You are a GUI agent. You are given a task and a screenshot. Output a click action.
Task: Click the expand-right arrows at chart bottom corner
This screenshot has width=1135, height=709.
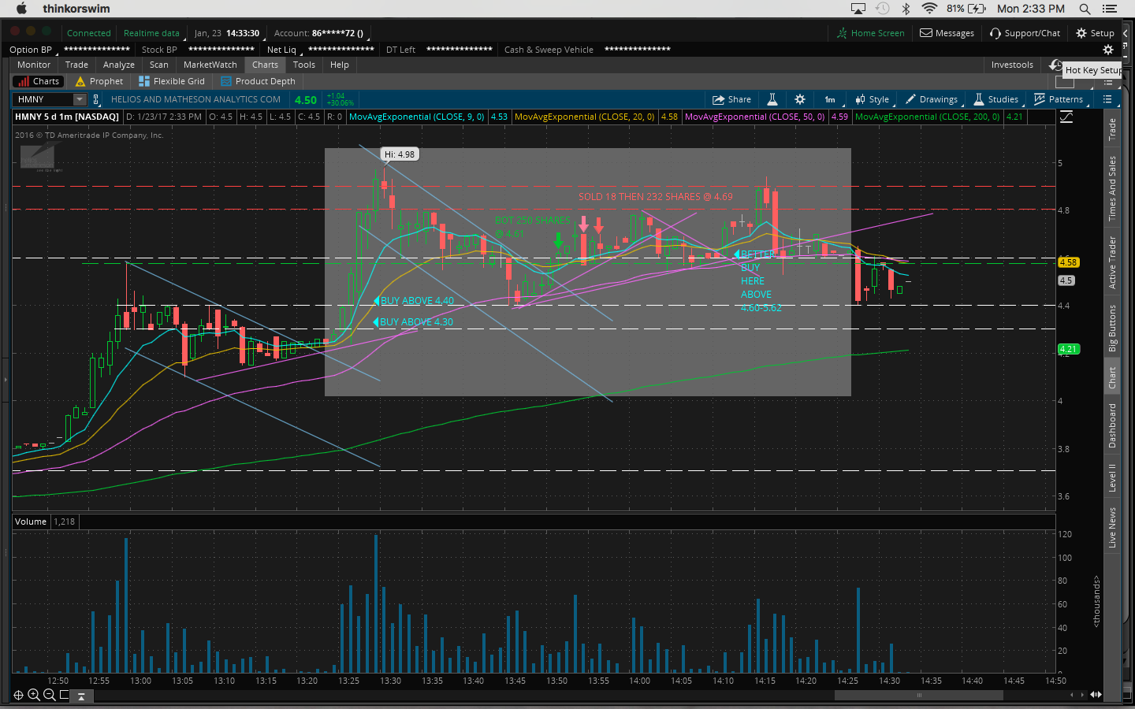(1096, 695)
